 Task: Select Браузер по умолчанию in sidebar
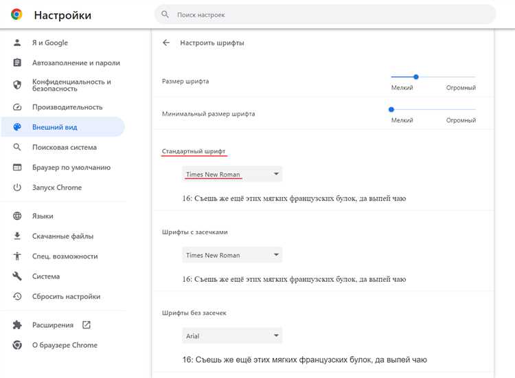(x=71, y=168)
